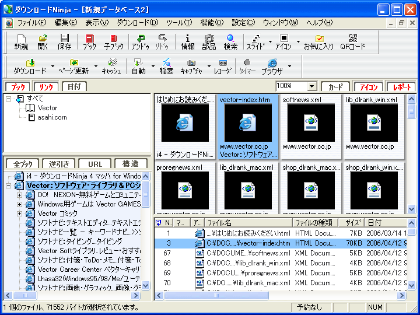Sort by サイズ column header
This screenshot has width=420, height=315.
pyautogui.click(x=351, y=223)
